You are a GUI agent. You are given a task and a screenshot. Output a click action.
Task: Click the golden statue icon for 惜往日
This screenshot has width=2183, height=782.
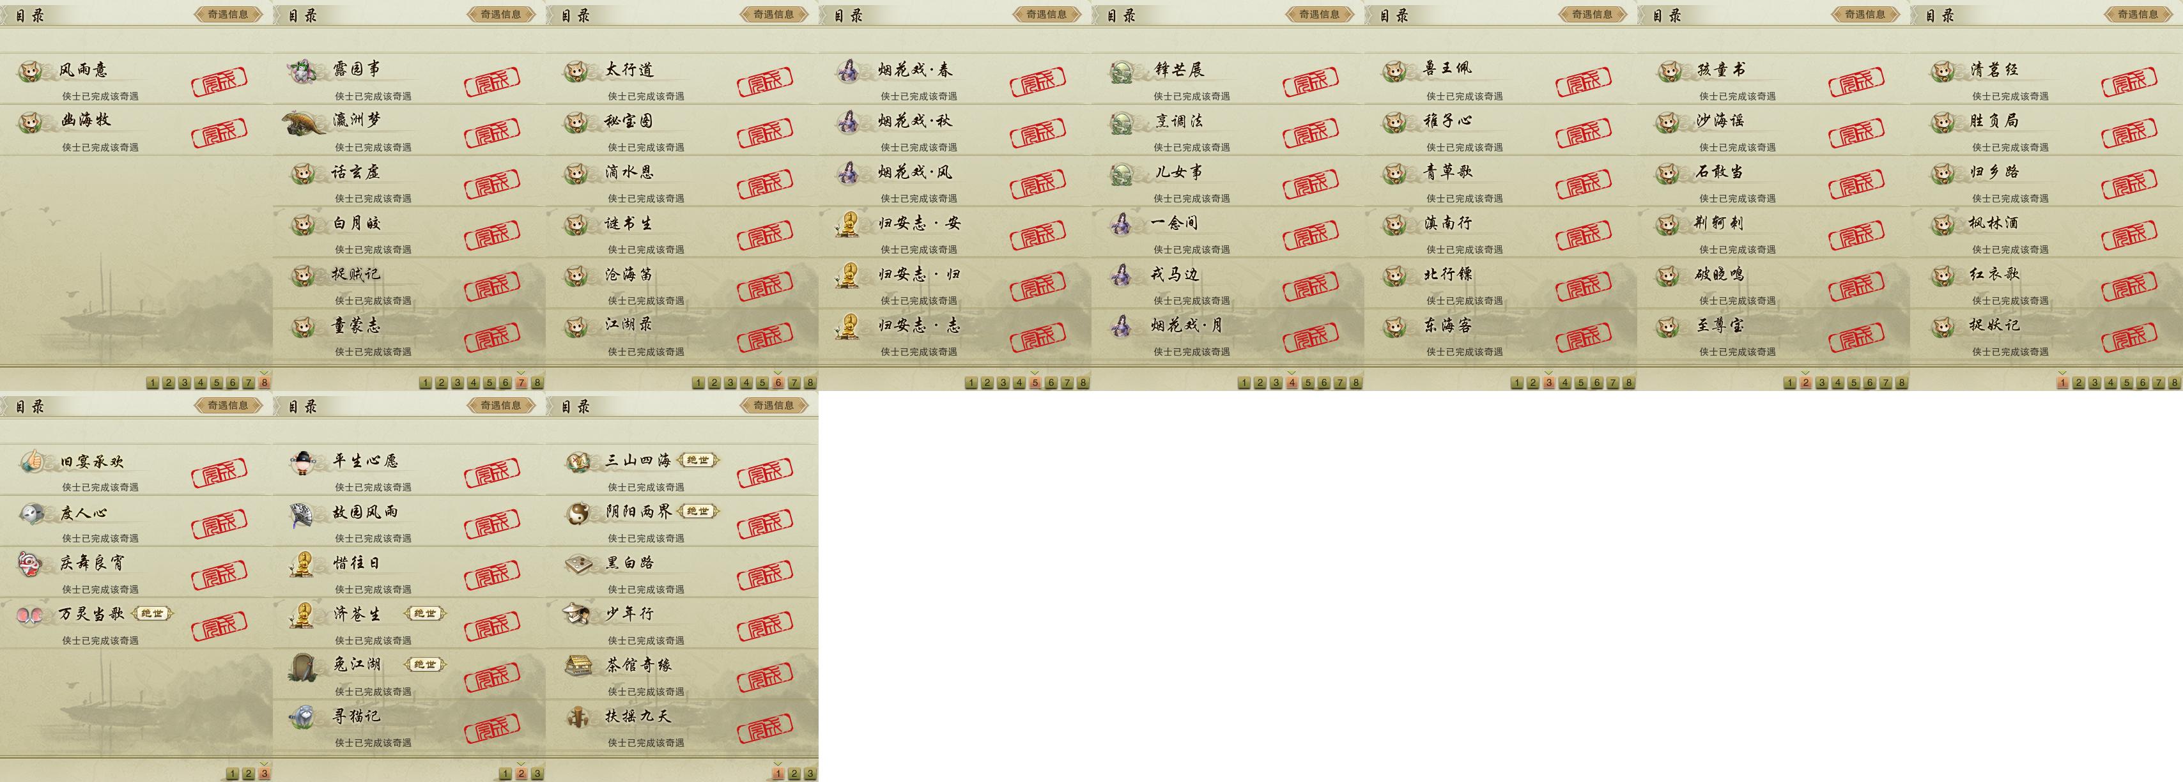[302, 564]
